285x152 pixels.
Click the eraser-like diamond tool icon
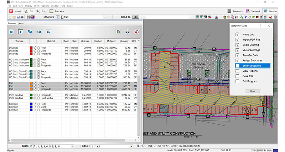(x=249, y=17)
